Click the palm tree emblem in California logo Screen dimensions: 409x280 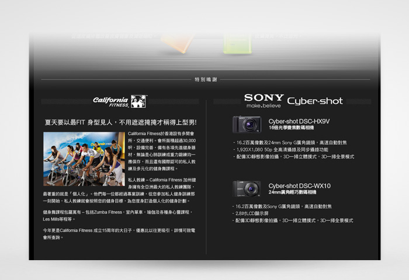tap(138, 101)
